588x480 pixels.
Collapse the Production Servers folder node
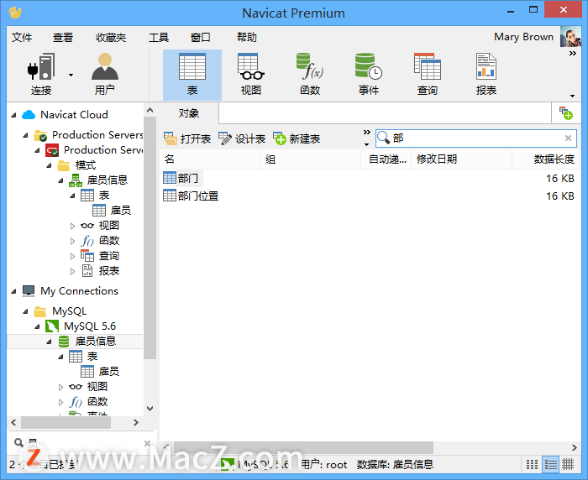(25, 135)
